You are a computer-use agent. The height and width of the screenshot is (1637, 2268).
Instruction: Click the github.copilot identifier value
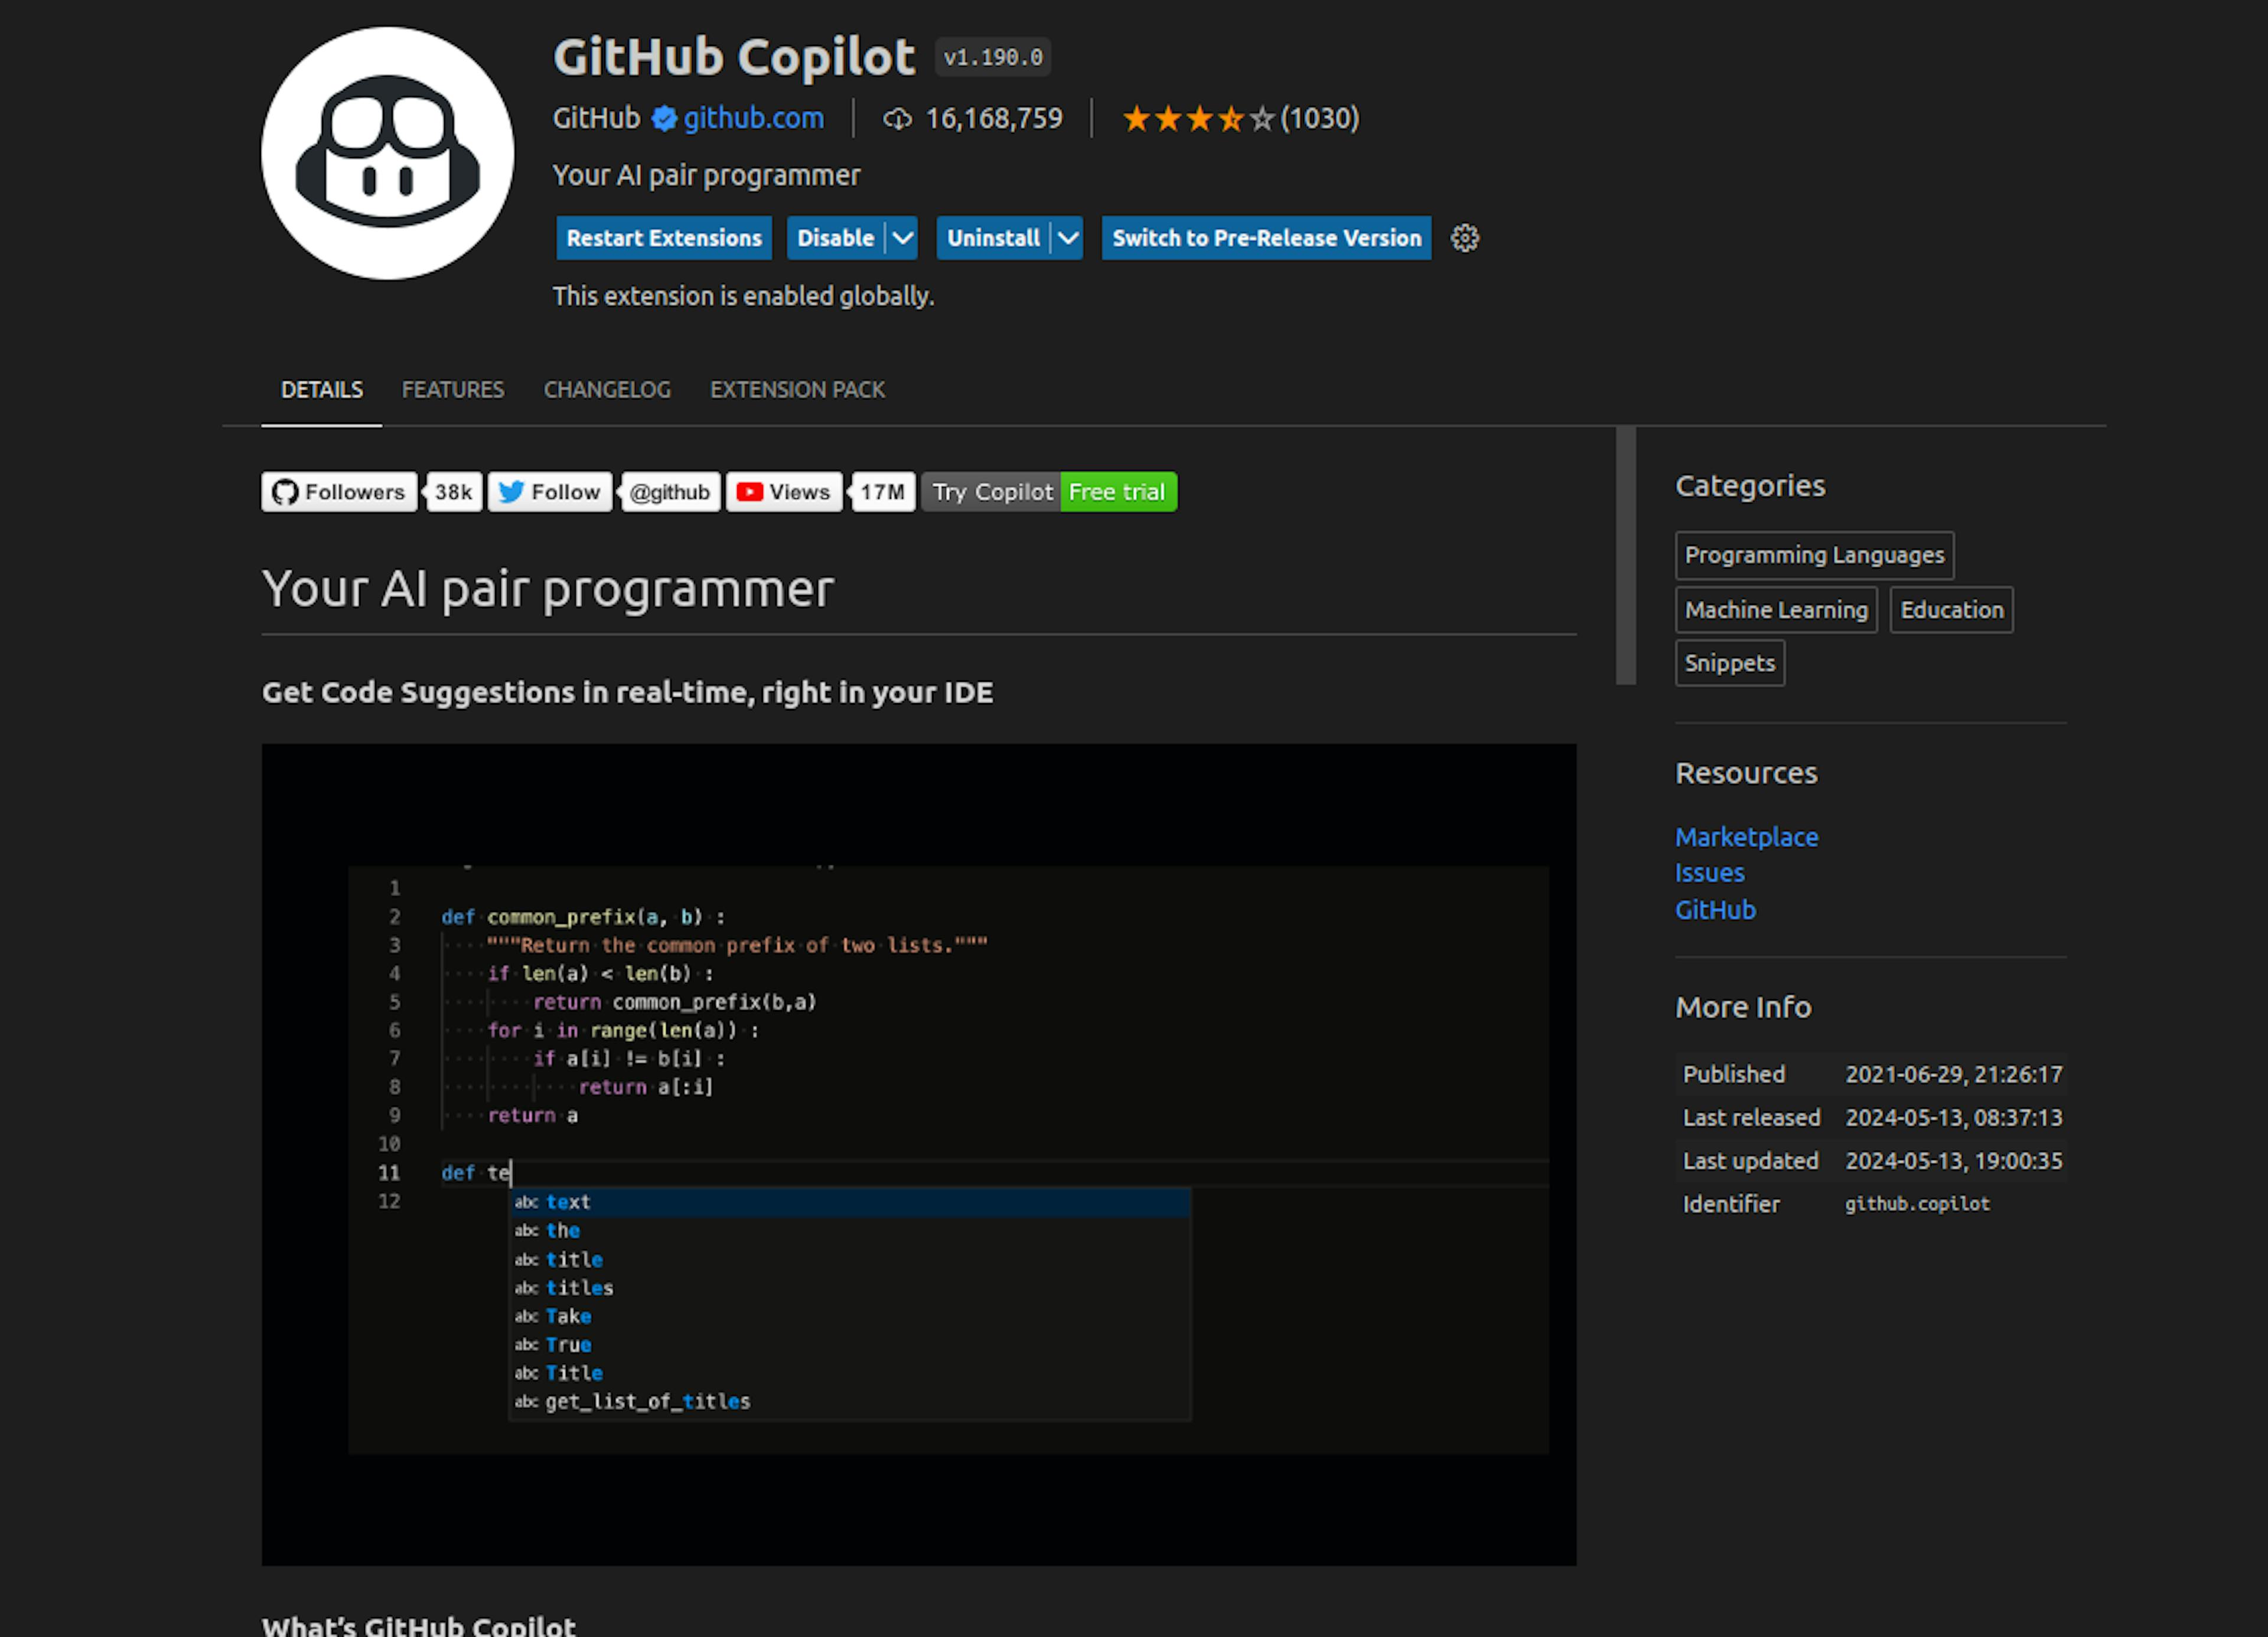point(1917,1204)
